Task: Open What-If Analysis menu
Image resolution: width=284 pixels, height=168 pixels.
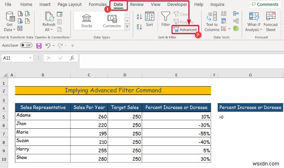Action: (x=254, y=21)
